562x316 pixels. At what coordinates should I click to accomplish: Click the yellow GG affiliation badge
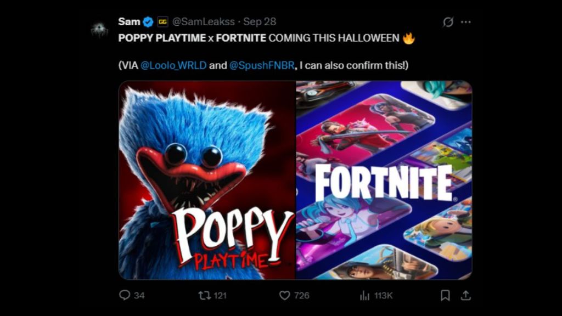[162, 22]
